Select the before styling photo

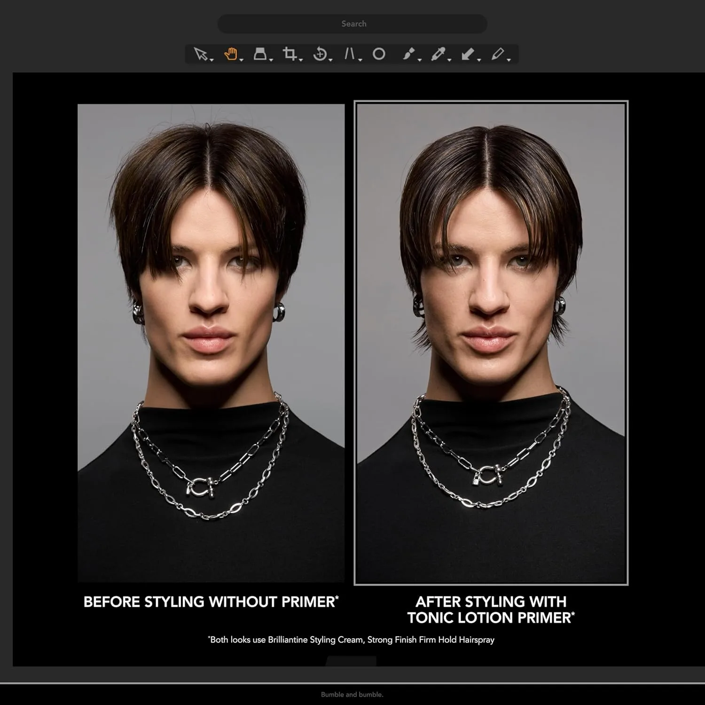click(x=211, y=343)
